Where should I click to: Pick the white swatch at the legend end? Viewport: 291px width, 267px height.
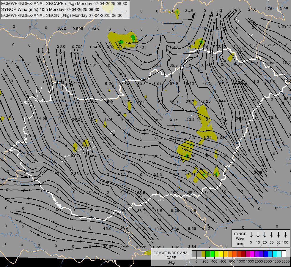[x=283, y=254]
